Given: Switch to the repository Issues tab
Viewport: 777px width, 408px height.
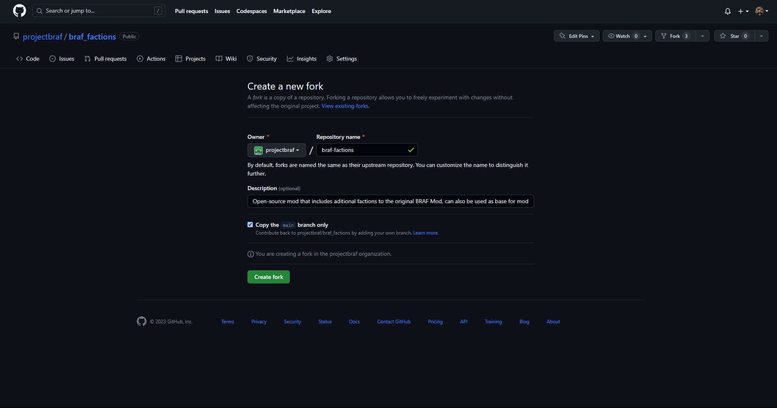Looking at the screenshot, I should [x=62, y=59].
